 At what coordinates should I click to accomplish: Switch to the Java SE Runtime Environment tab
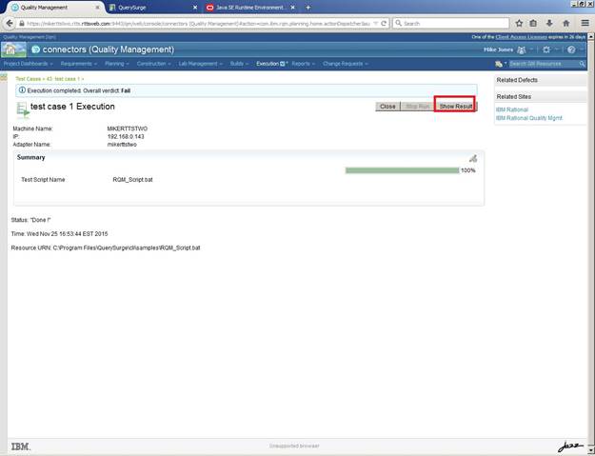pos(250,8)
